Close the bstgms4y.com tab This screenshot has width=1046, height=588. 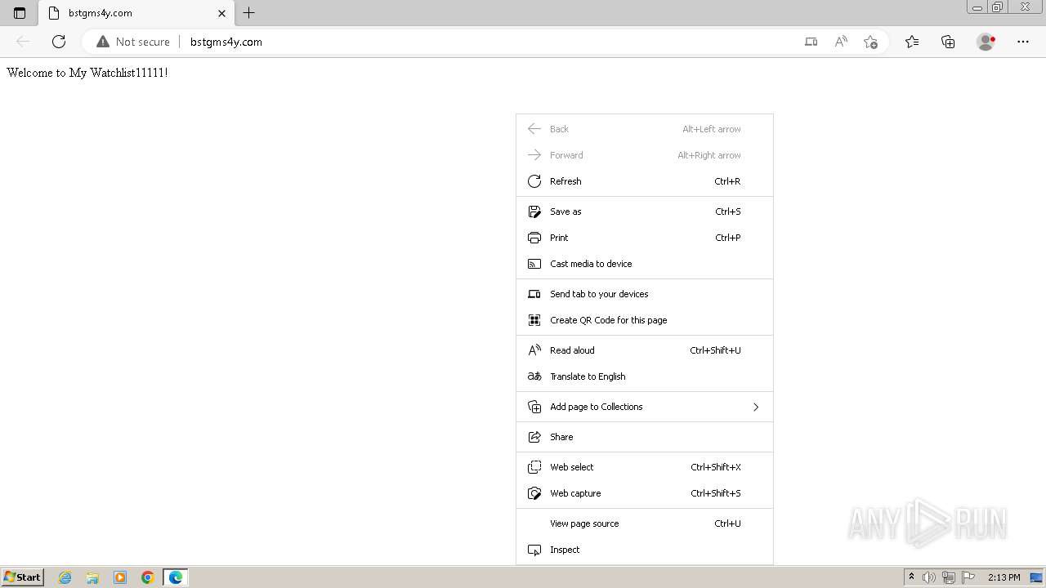pos(221,13)
